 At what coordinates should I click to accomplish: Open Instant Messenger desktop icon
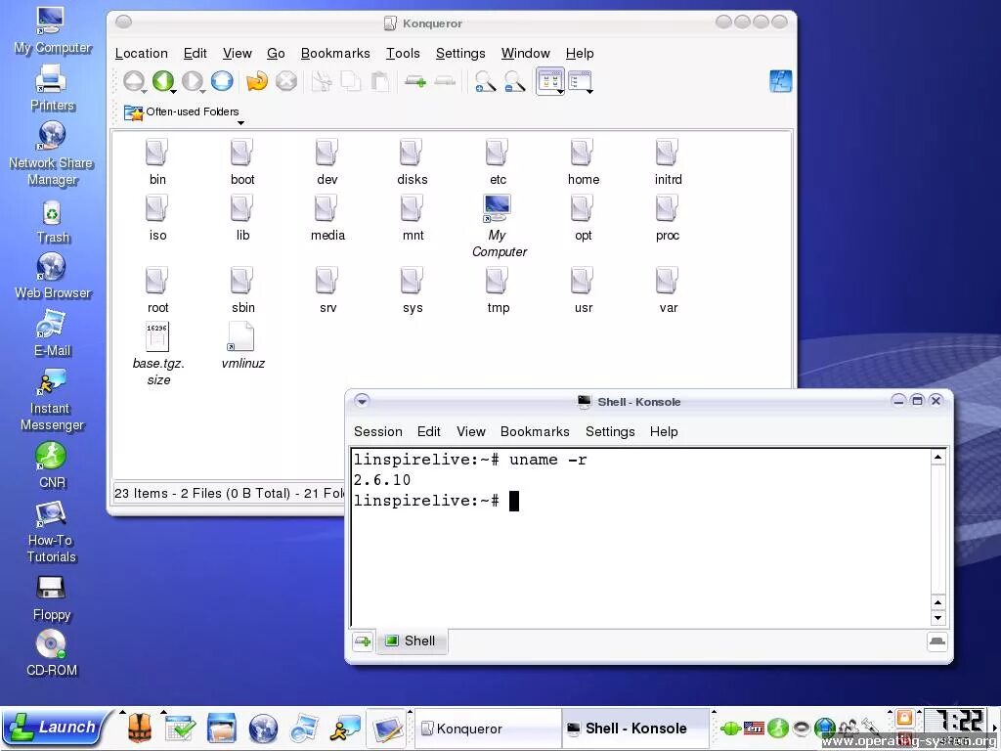[x=51, y=400]
